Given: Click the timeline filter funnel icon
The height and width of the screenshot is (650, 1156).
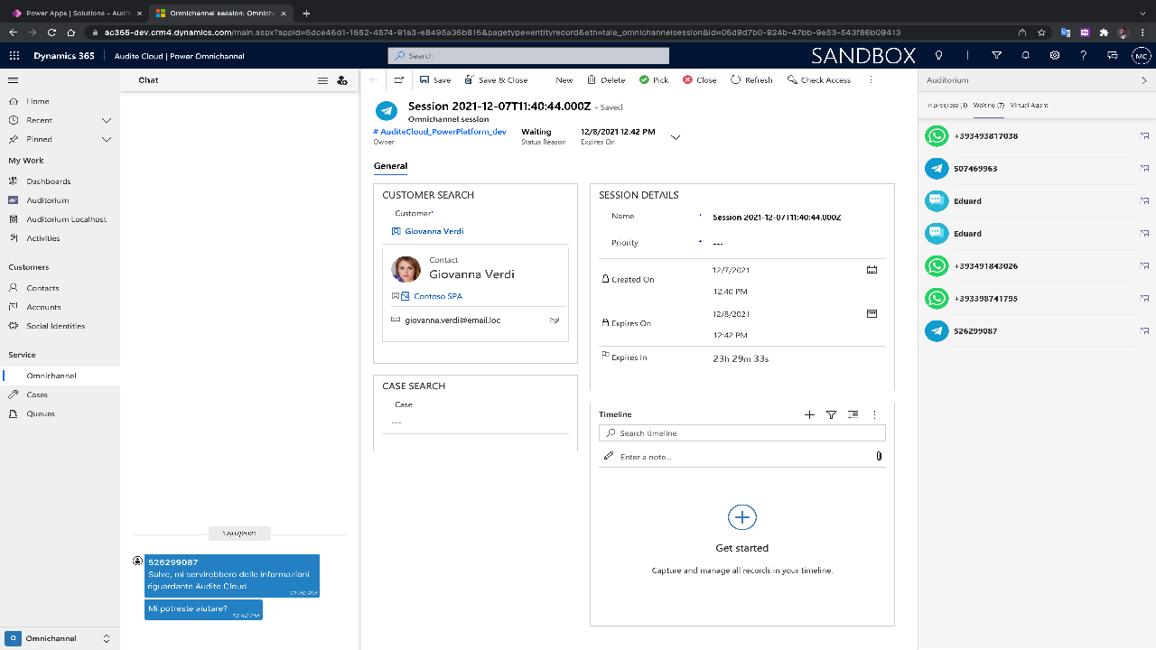Looking at the screenshot, I should (832, 415).
